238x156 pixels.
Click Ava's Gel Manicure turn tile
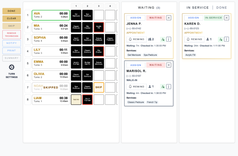(76, 15)
